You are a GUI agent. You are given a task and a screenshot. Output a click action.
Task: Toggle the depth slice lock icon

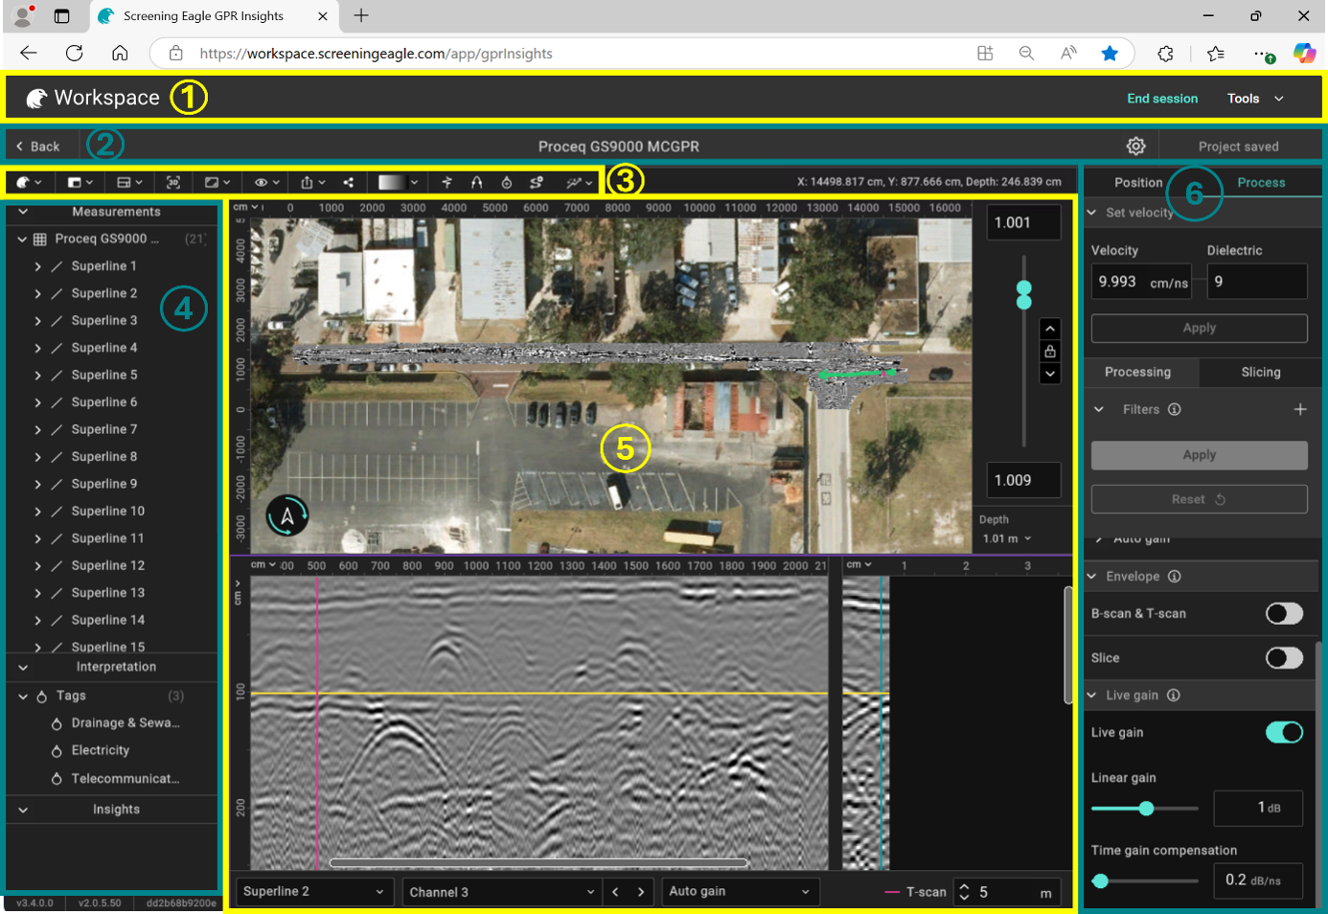(x=1050, y=352)
